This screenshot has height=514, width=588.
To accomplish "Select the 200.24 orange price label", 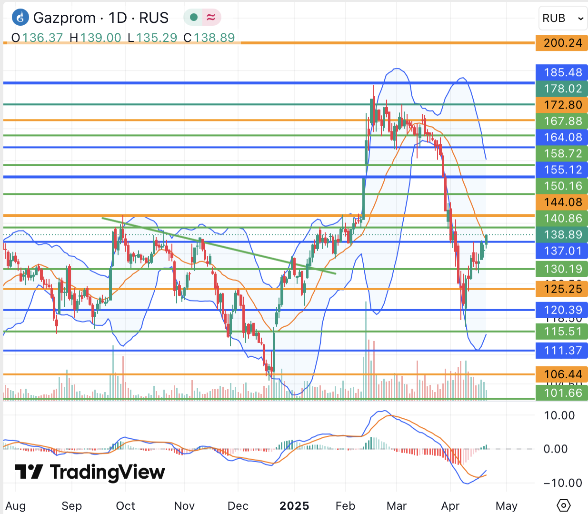I will 562,43.
